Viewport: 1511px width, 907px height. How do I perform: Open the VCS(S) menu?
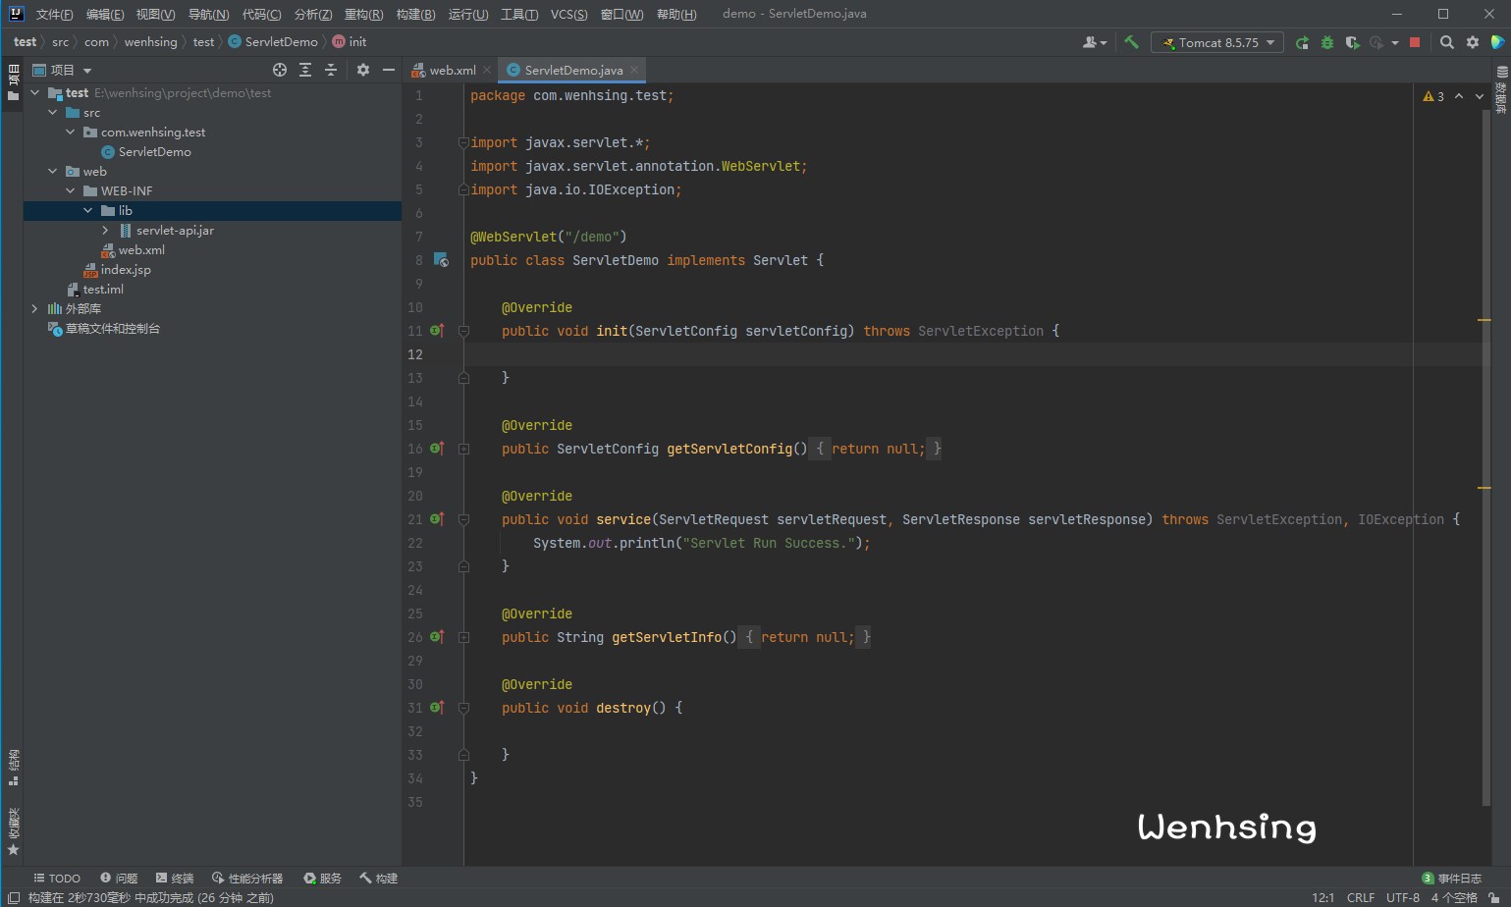pos(569,14)
